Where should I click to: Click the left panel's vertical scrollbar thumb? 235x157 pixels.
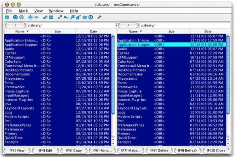pos(113,75)
